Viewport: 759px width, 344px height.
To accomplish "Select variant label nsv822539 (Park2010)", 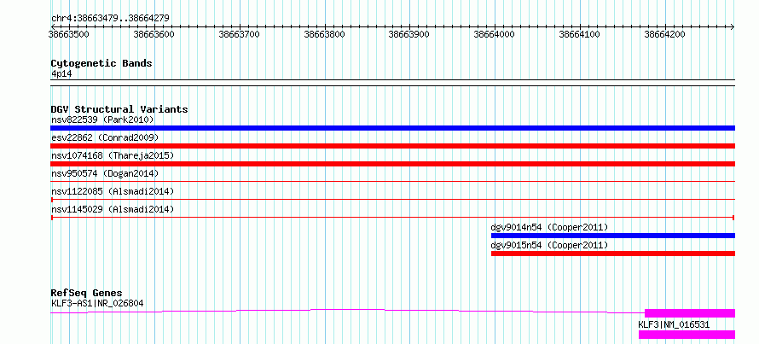I will click(102, 120).
